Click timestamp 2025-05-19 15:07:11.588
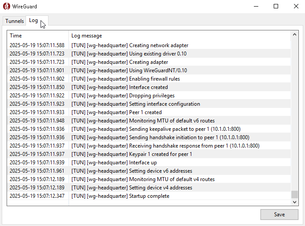Screen dimensions: 305x226 coord(37,45)
